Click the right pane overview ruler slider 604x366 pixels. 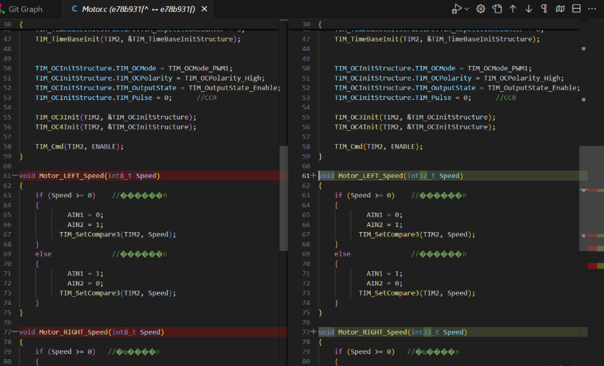point(591,198)
